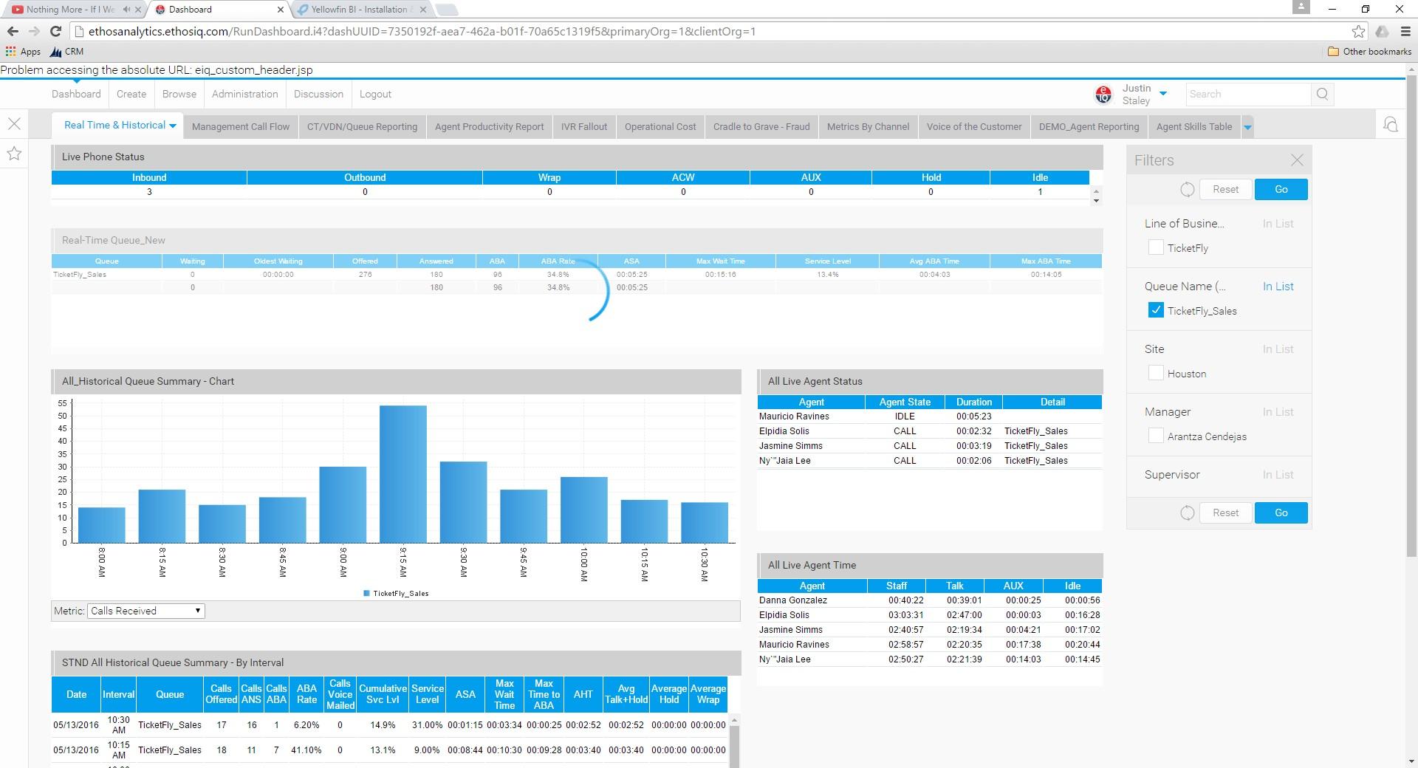The image size is (1418, 768).
Task: Click the Mauricio Ravines row in Live Agent Status
Action: coord(929,416)
